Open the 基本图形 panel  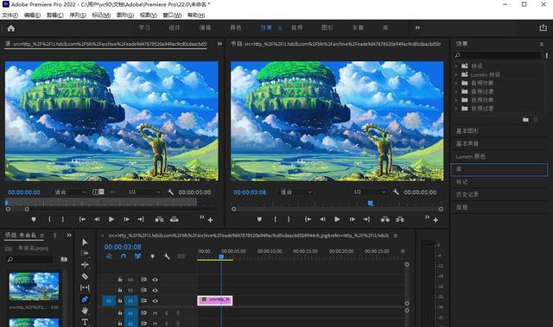(x=467, y=131)
